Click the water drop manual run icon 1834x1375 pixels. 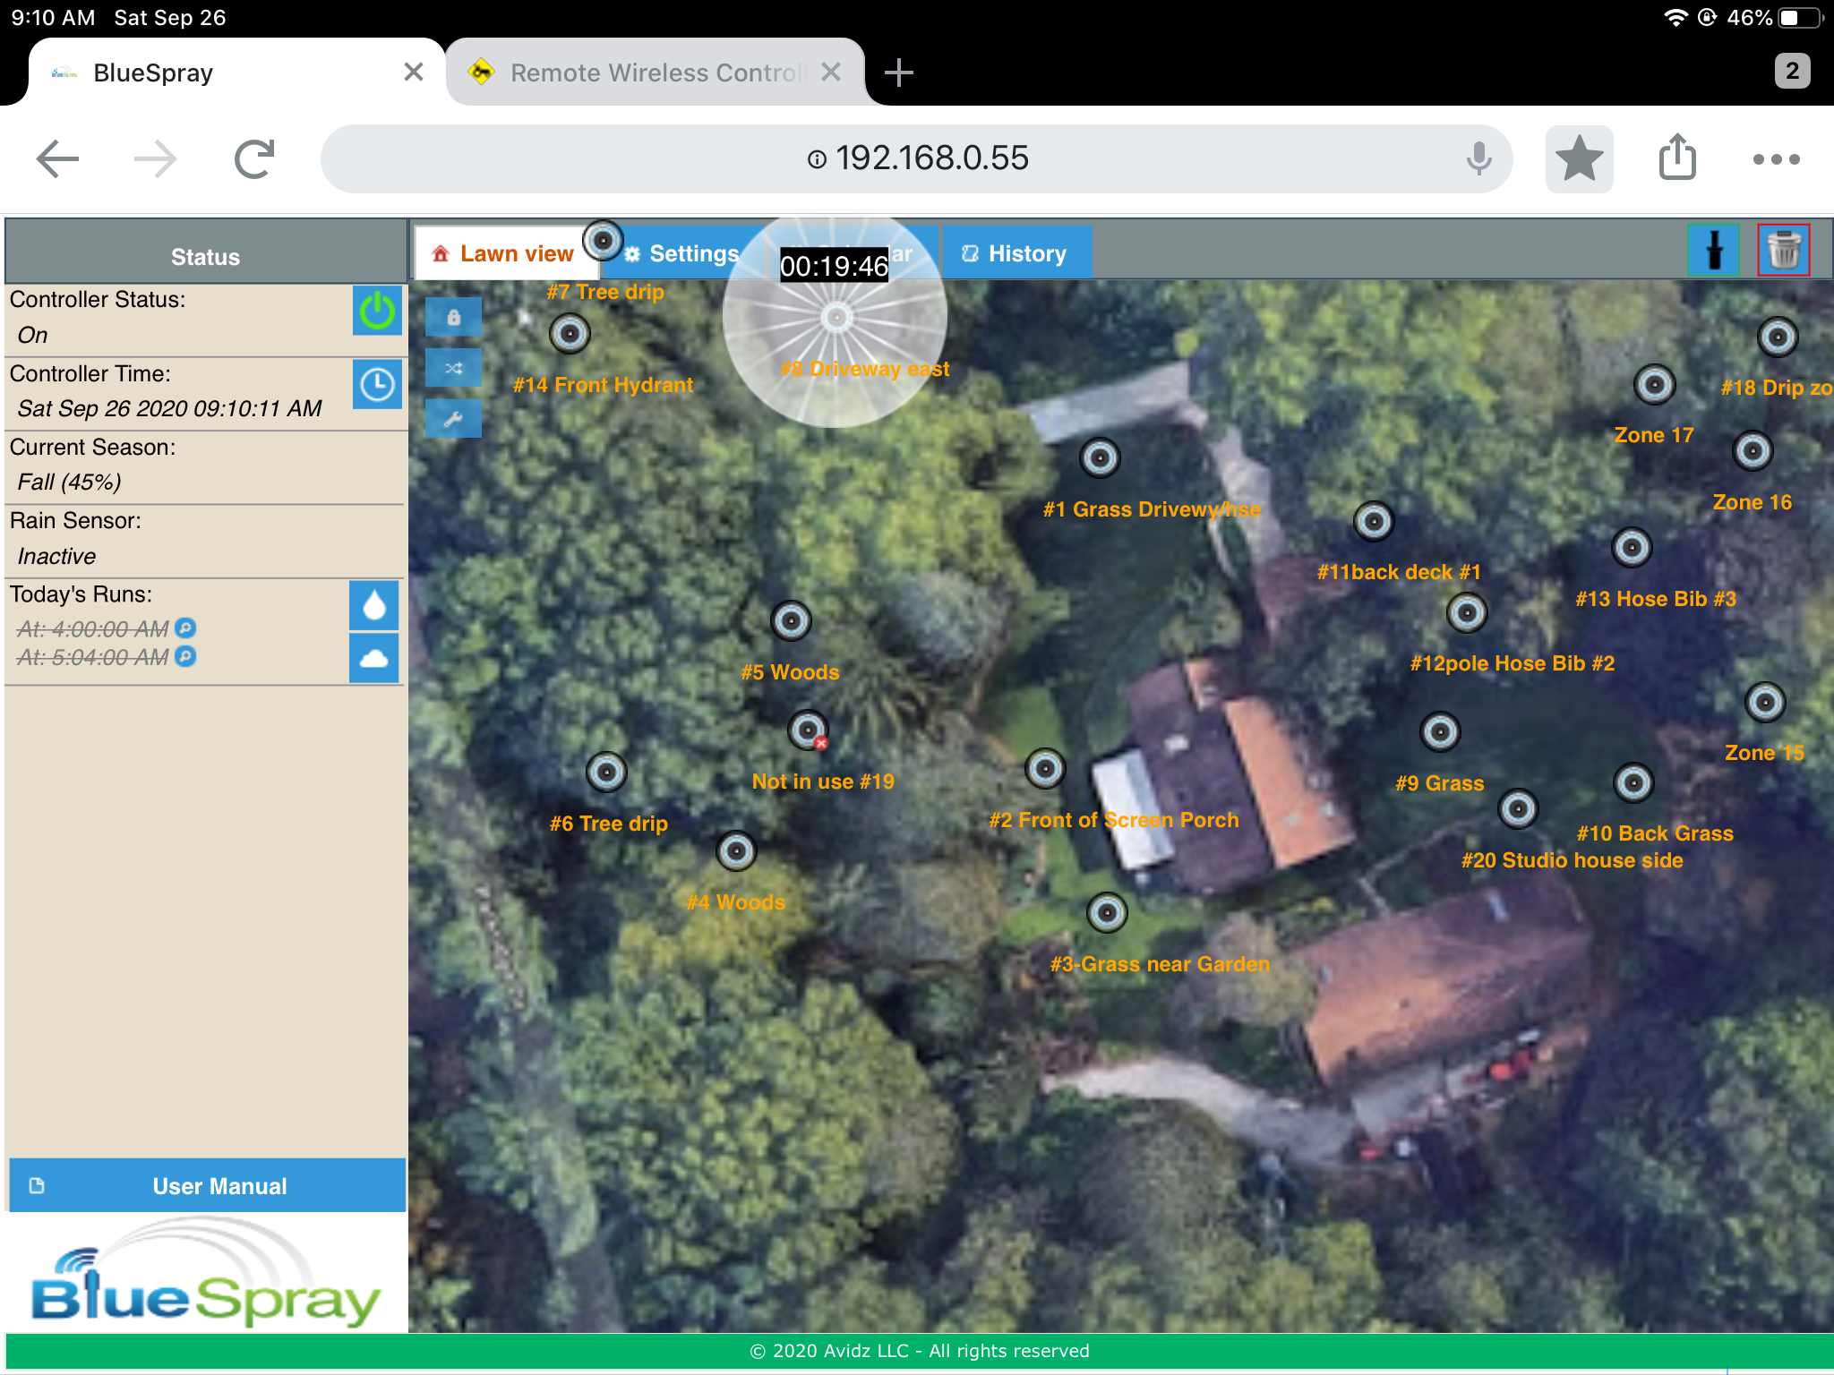coord(373,605)
